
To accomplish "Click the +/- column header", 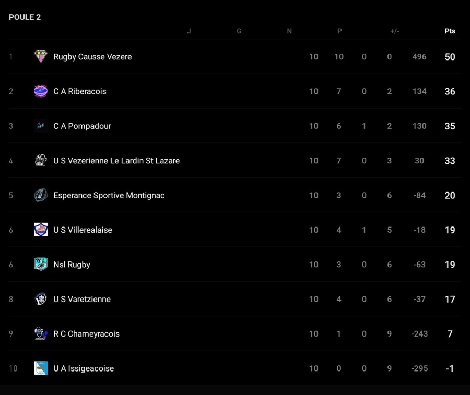I will click(395, 31).
